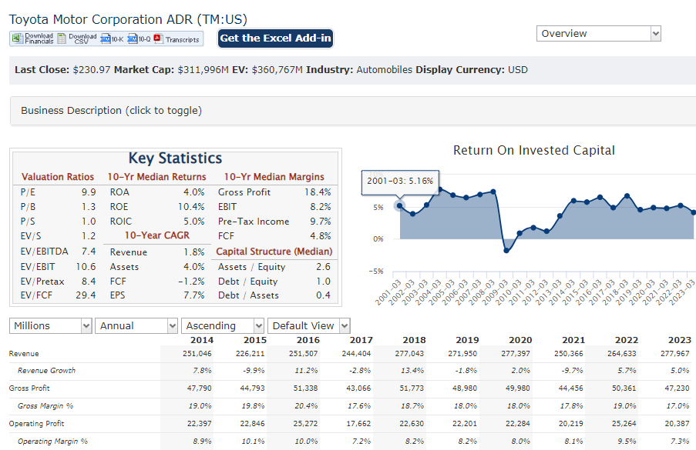Click the Toyota Motor Corporation ADR heading
The width and height of the screenshot is (696, 450).
pyautogui.click(x=128, y=19)
